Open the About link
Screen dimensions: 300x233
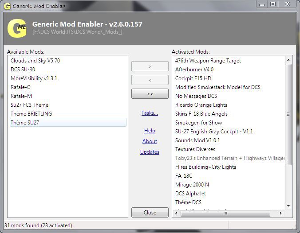click(150, 141)
